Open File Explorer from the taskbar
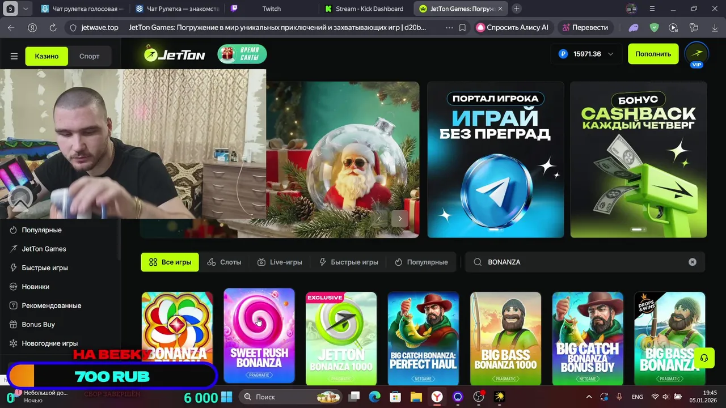This screenshot has height=408, width=726. pyautogui.click(x=416, y=397)
